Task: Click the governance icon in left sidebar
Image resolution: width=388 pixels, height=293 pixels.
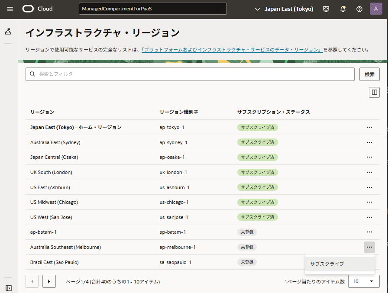Action: (x=8, y=32)
